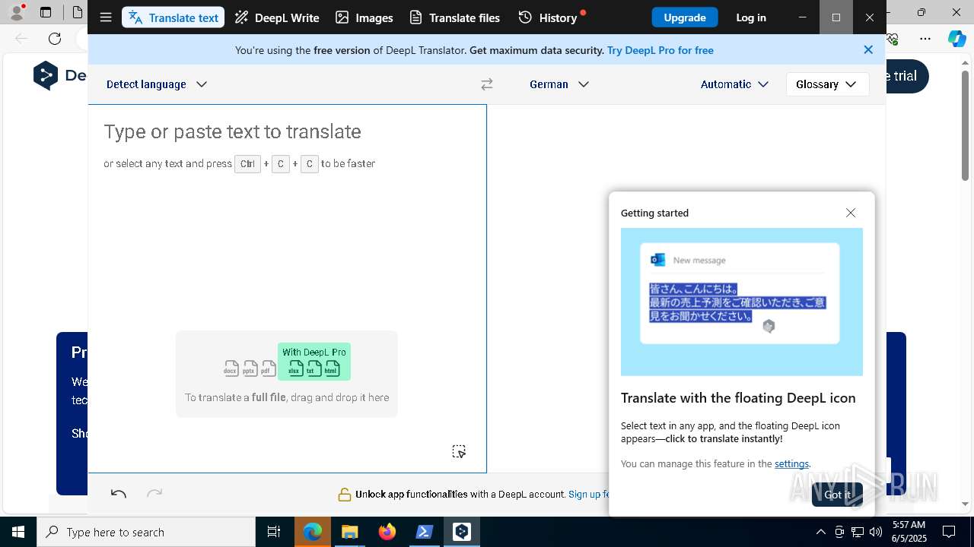Open the Sign up link
Viewport: 974px width, 547px height.
(587, 494)
